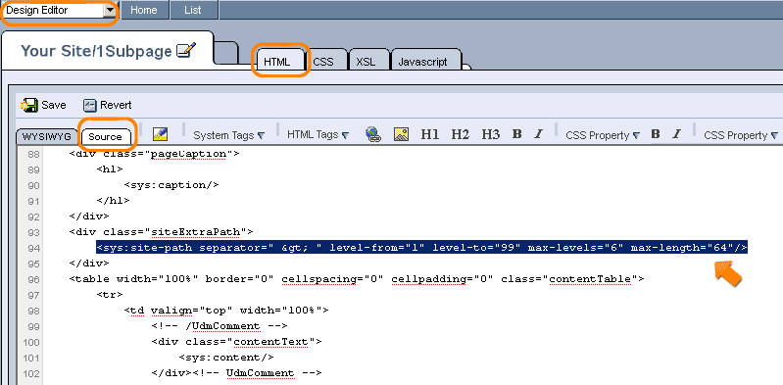Click the td valign="top" code line
The height and width of the screenshot is (385, 783).
coord(226,311)
